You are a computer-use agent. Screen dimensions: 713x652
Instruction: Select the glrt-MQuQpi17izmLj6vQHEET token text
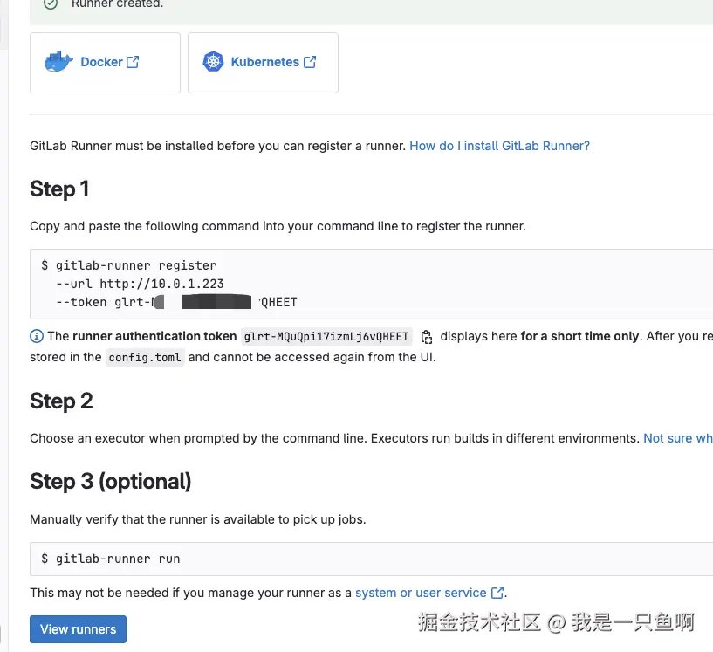[326, 336]
